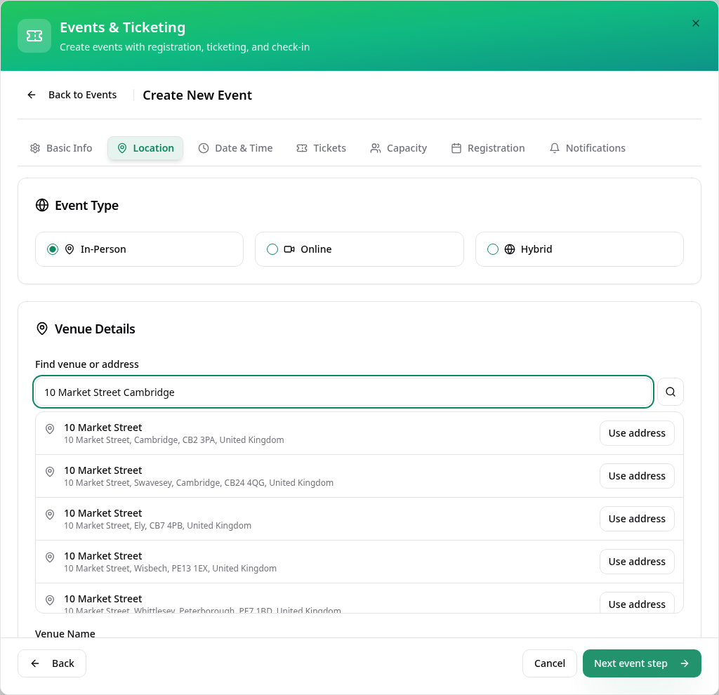Viewport: 719px width, 695px height.
Task: Click the magnifier search button for venue lookup
Action: point(671,392)
